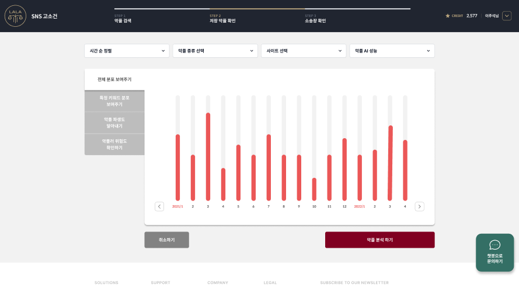Open the 시간 순 정렬 dropdown
This screenshot has height=288, width=519.
click(127, 51)
